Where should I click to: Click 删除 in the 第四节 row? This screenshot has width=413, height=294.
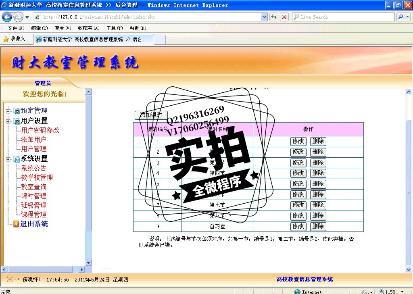pyautogui.click(x=318, y=173)
